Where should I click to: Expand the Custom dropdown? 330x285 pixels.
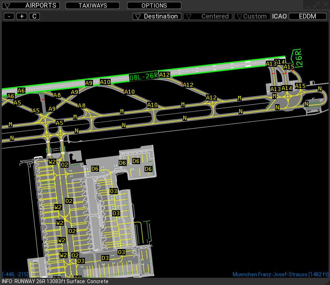252,16
